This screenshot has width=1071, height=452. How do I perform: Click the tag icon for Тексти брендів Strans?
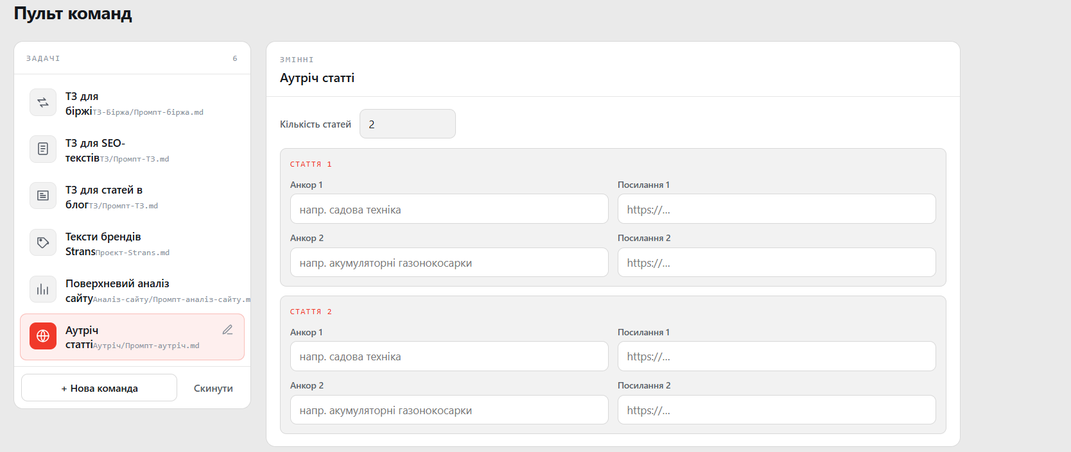pyautogui.click(x=43, y=242)
